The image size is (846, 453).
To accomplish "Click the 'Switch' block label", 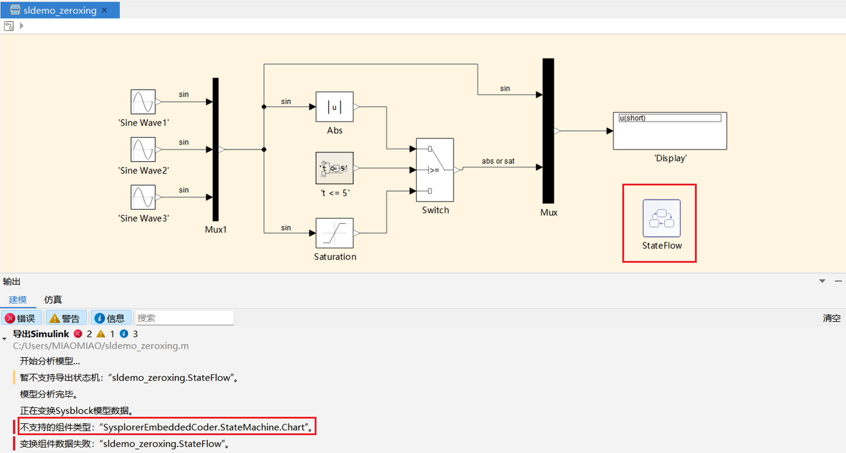I will coord(435,210).
